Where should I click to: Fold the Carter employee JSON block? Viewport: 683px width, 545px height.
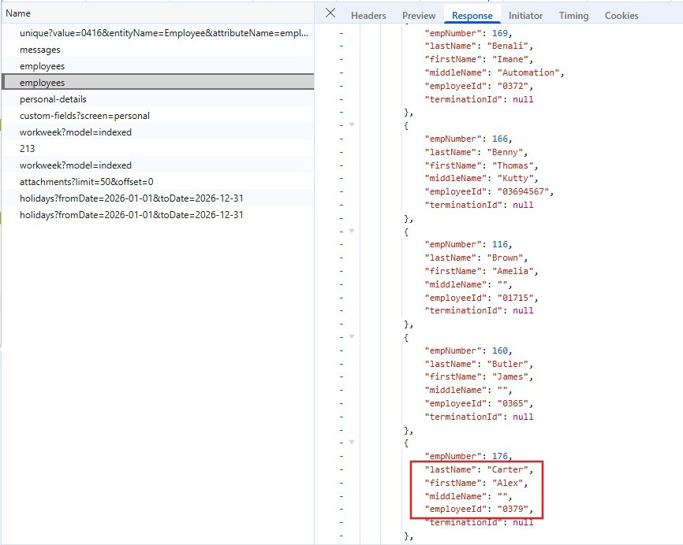pyautogui.click(x=352, y=443)
